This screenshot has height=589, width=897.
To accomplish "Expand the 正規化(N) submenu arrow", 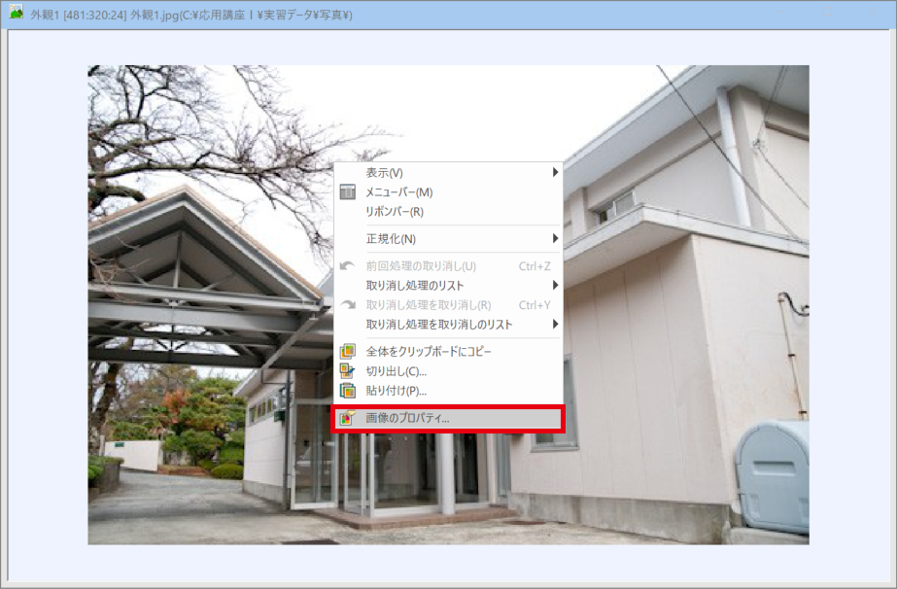I will [x=555, y=239].
